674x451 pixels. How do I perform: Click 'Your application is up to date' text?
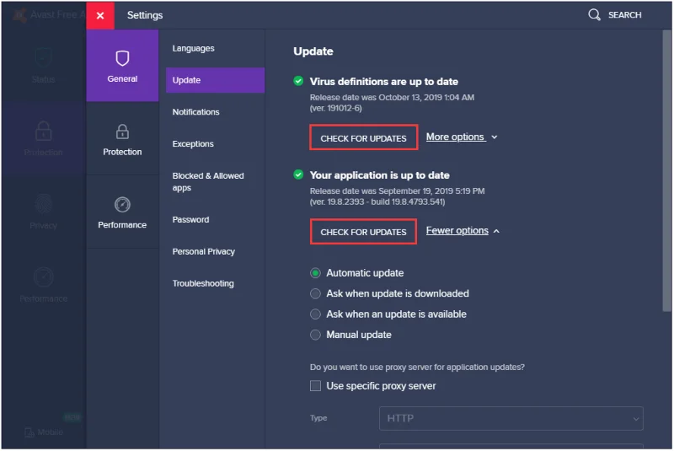point(380,175)
